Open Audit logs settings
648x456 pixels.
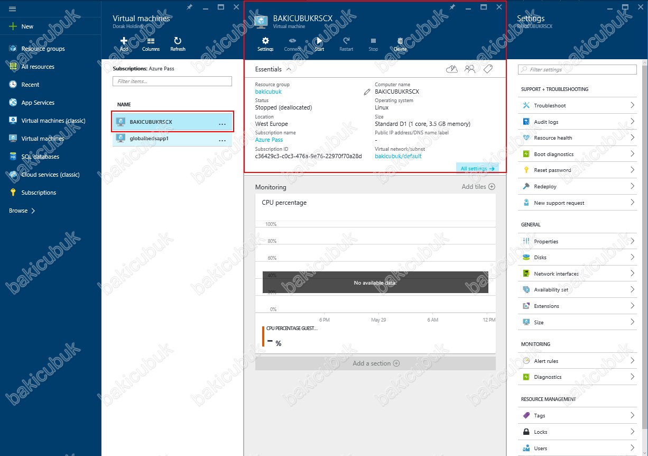pyautogui.click(x=578, y=122)
